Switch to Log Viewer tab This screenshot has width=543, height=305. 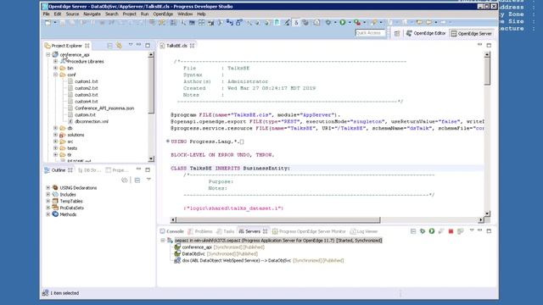click(x=364, y=231)
